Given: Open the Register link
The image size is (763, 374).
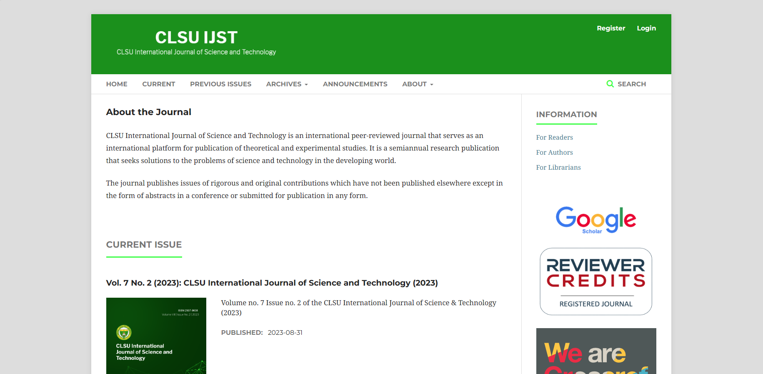Looking at the screenshot, I should (x=611, y=28).
